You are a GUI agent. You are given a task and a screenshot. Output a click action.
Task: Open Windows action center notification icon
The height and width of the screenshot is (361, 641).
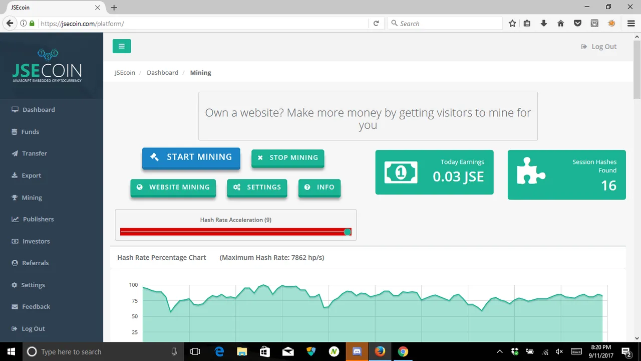point(626,352)
